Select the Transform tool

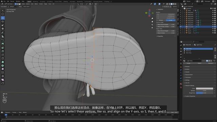point(3,29)
